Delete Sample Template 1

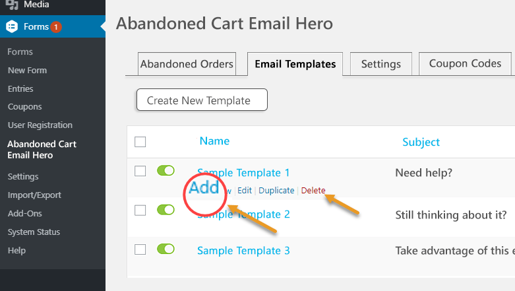point(313,191)
